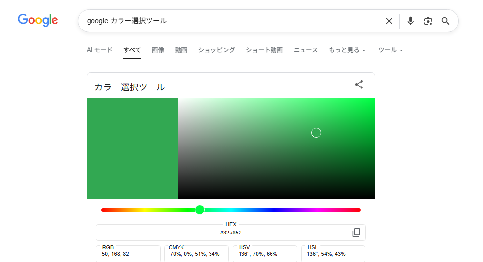The height and width of the screenshot is (262, 483).
Task: Go to the ショッピング tab
Action: pos(216,50)
